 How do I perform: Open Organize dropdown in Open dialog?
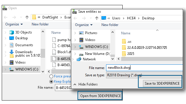(14, 24)
